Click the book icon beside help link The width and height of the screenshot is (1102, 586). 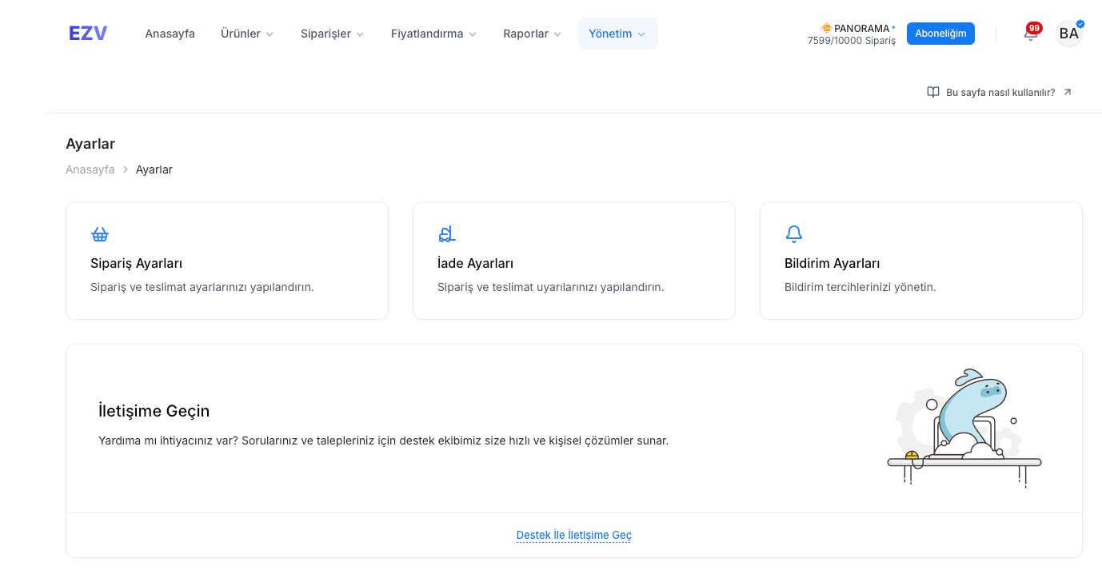933,92
